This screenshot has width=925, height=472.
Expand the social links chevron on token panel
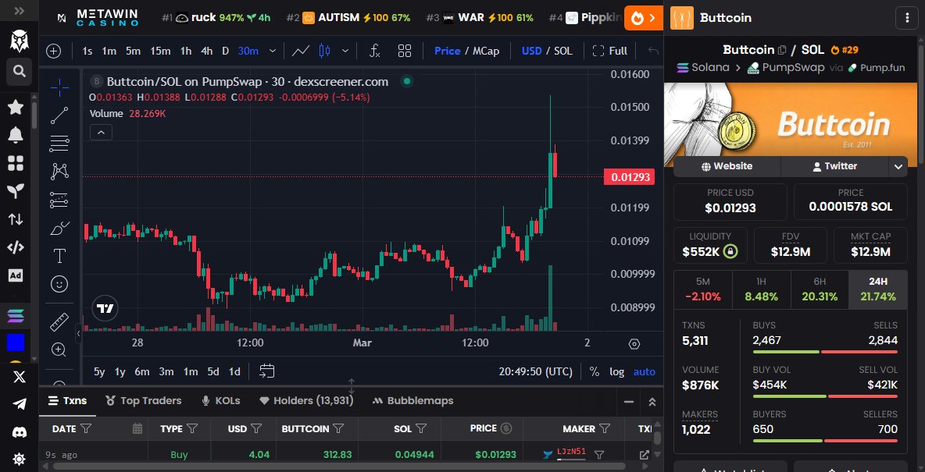[898, 166]
